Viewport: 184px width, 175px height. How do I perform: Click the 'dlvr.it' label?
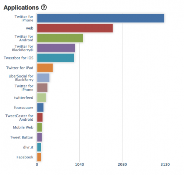pyautogui.click(x=28, y=147)
